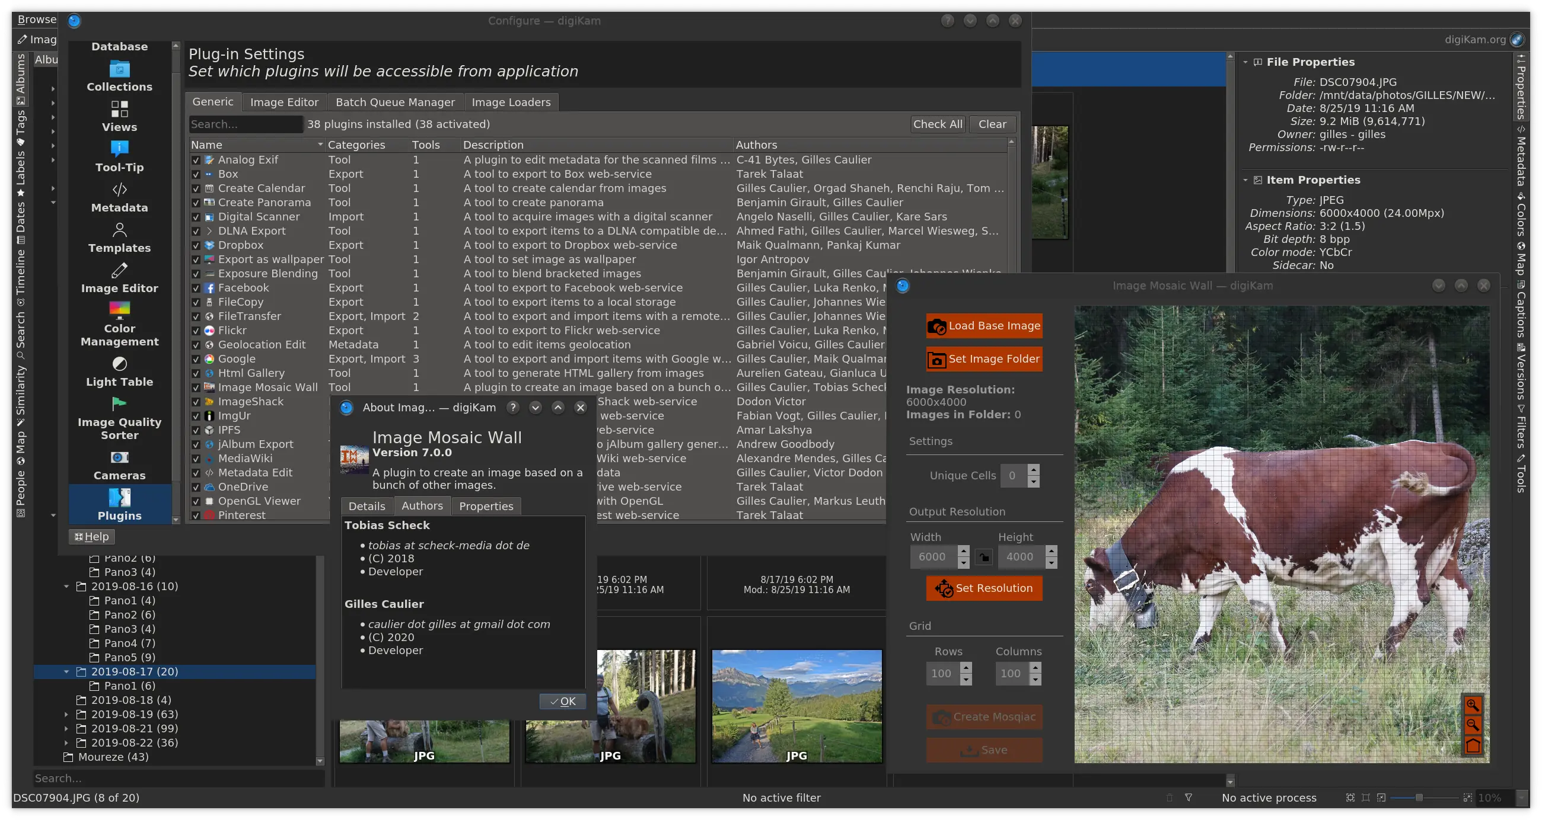
Task: Click the Load Base Image button icon
Action: 938,326
